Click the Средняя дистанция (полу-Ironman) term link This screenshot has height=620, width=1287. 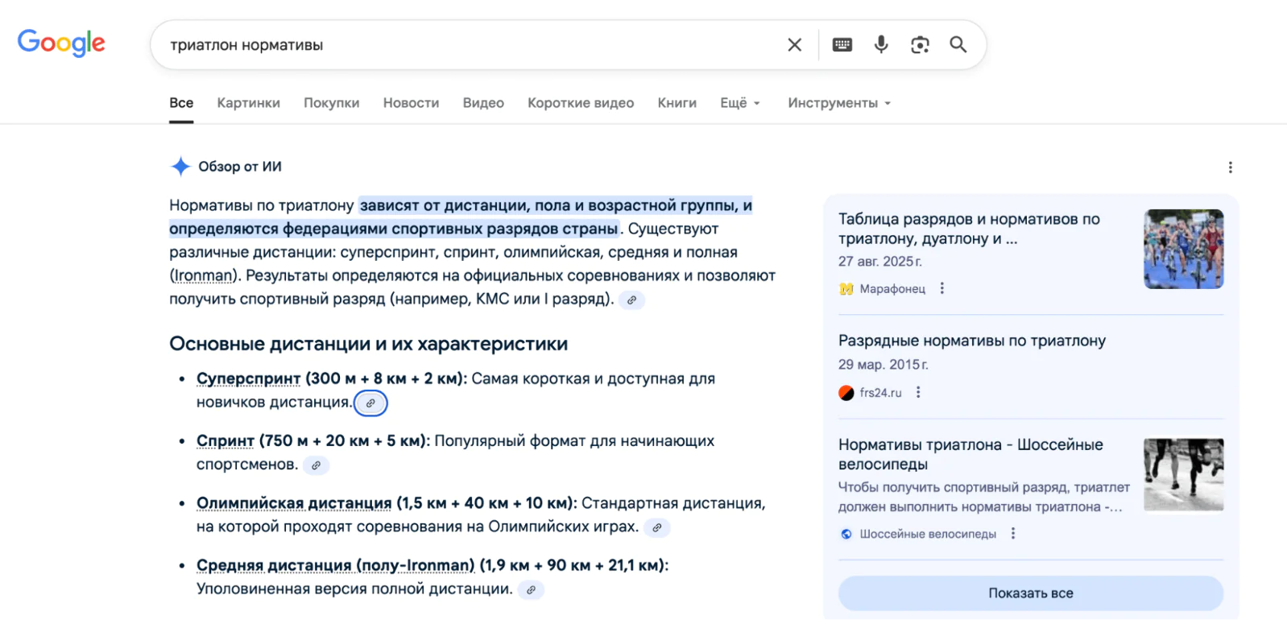pos(336,565)
